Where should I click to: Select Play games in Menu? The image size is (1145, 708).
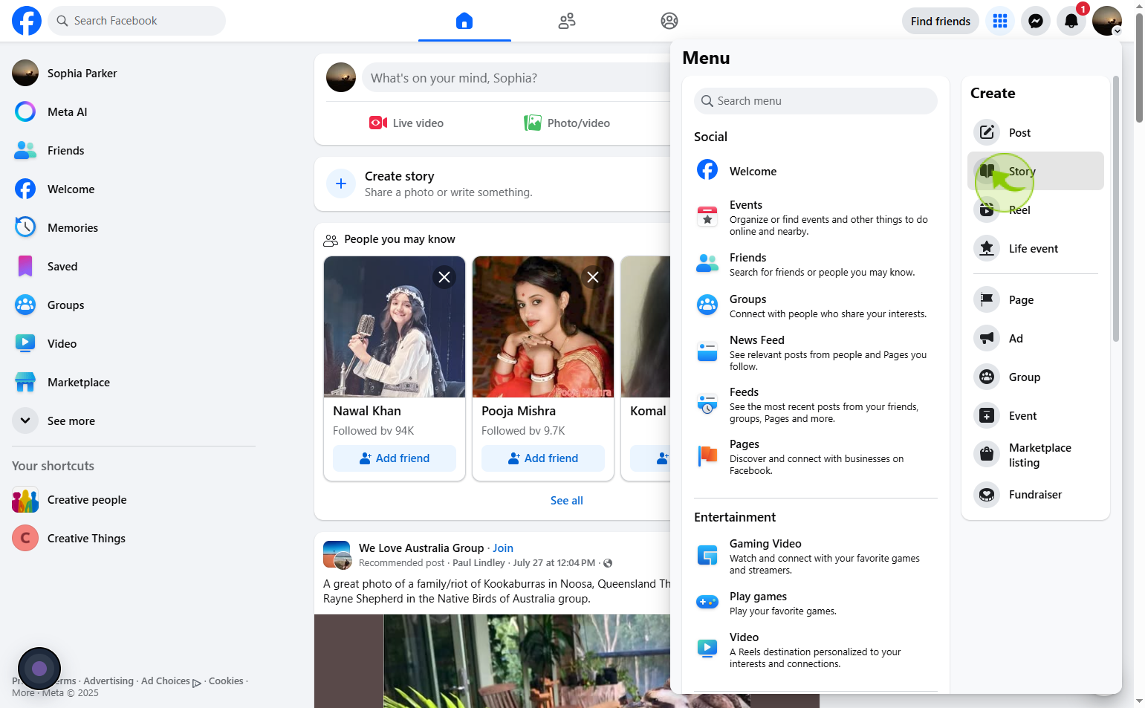(816, 603)
